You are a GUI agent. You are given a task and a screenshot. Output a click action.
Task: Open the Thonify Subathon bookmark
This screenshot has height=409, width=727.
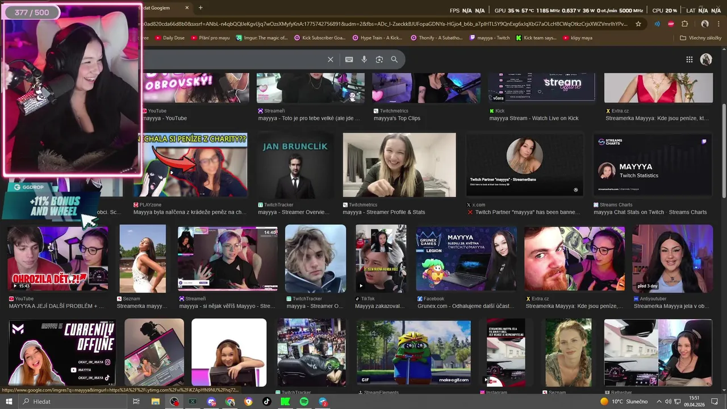(x=436, y=38)
